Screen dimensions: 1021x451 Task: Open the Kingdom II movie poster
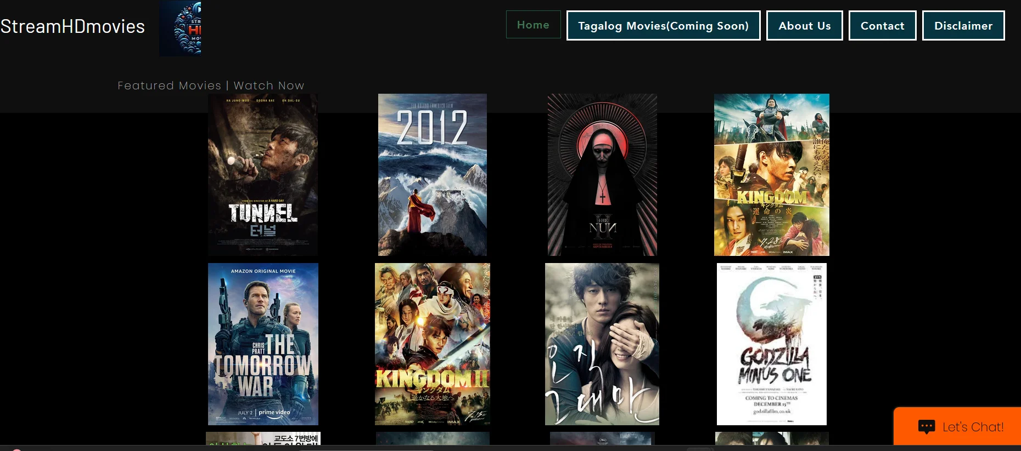point(433,344)
